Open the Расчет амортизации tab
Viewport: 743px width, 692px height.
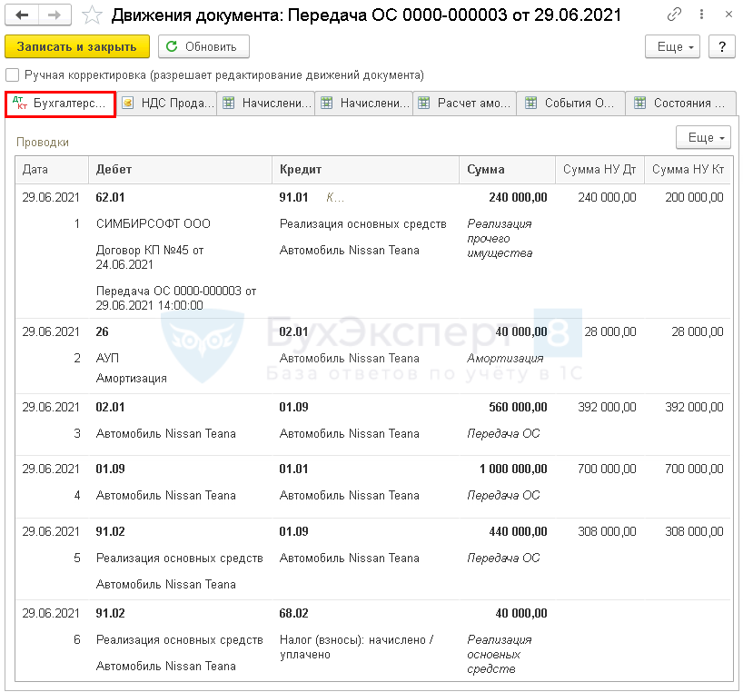(465, 104)
